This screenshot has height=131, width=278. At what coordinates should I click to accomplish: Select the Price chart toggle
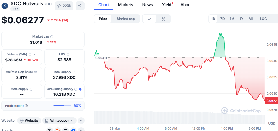coord(103,19)
